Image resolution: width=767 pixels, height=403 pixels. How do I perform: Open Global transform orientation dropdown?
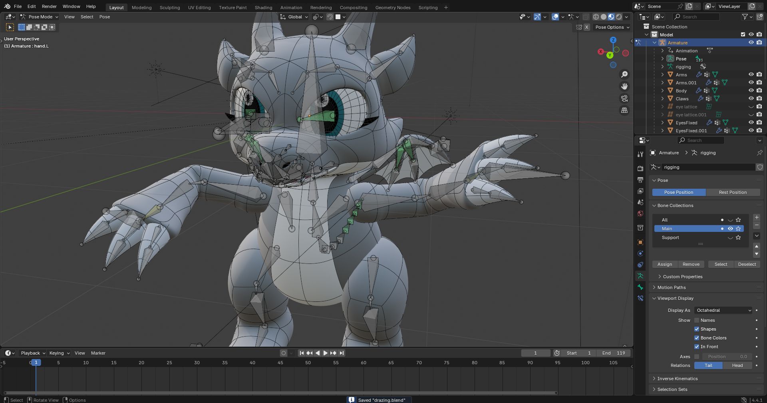click(x=294, y=17)
